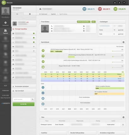Click the umbrella icon of the AHICO contract

pyautogui.click(x=43, y=62)
